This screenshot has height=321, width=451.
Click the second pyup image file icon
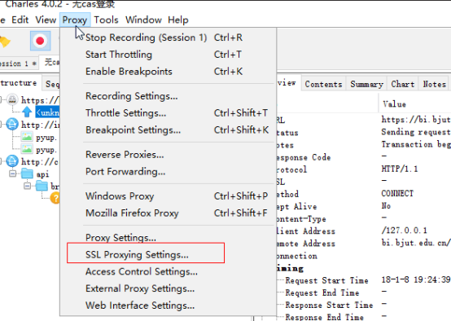[x=27, y=149]
